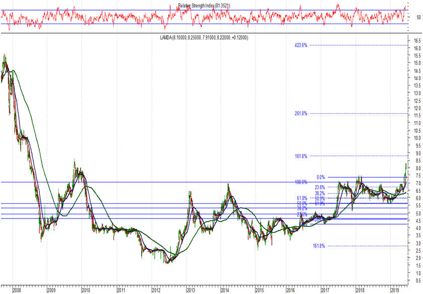Click the 5.0 price axis value
The width and height of the screenshot is (423, 294).
418,213
